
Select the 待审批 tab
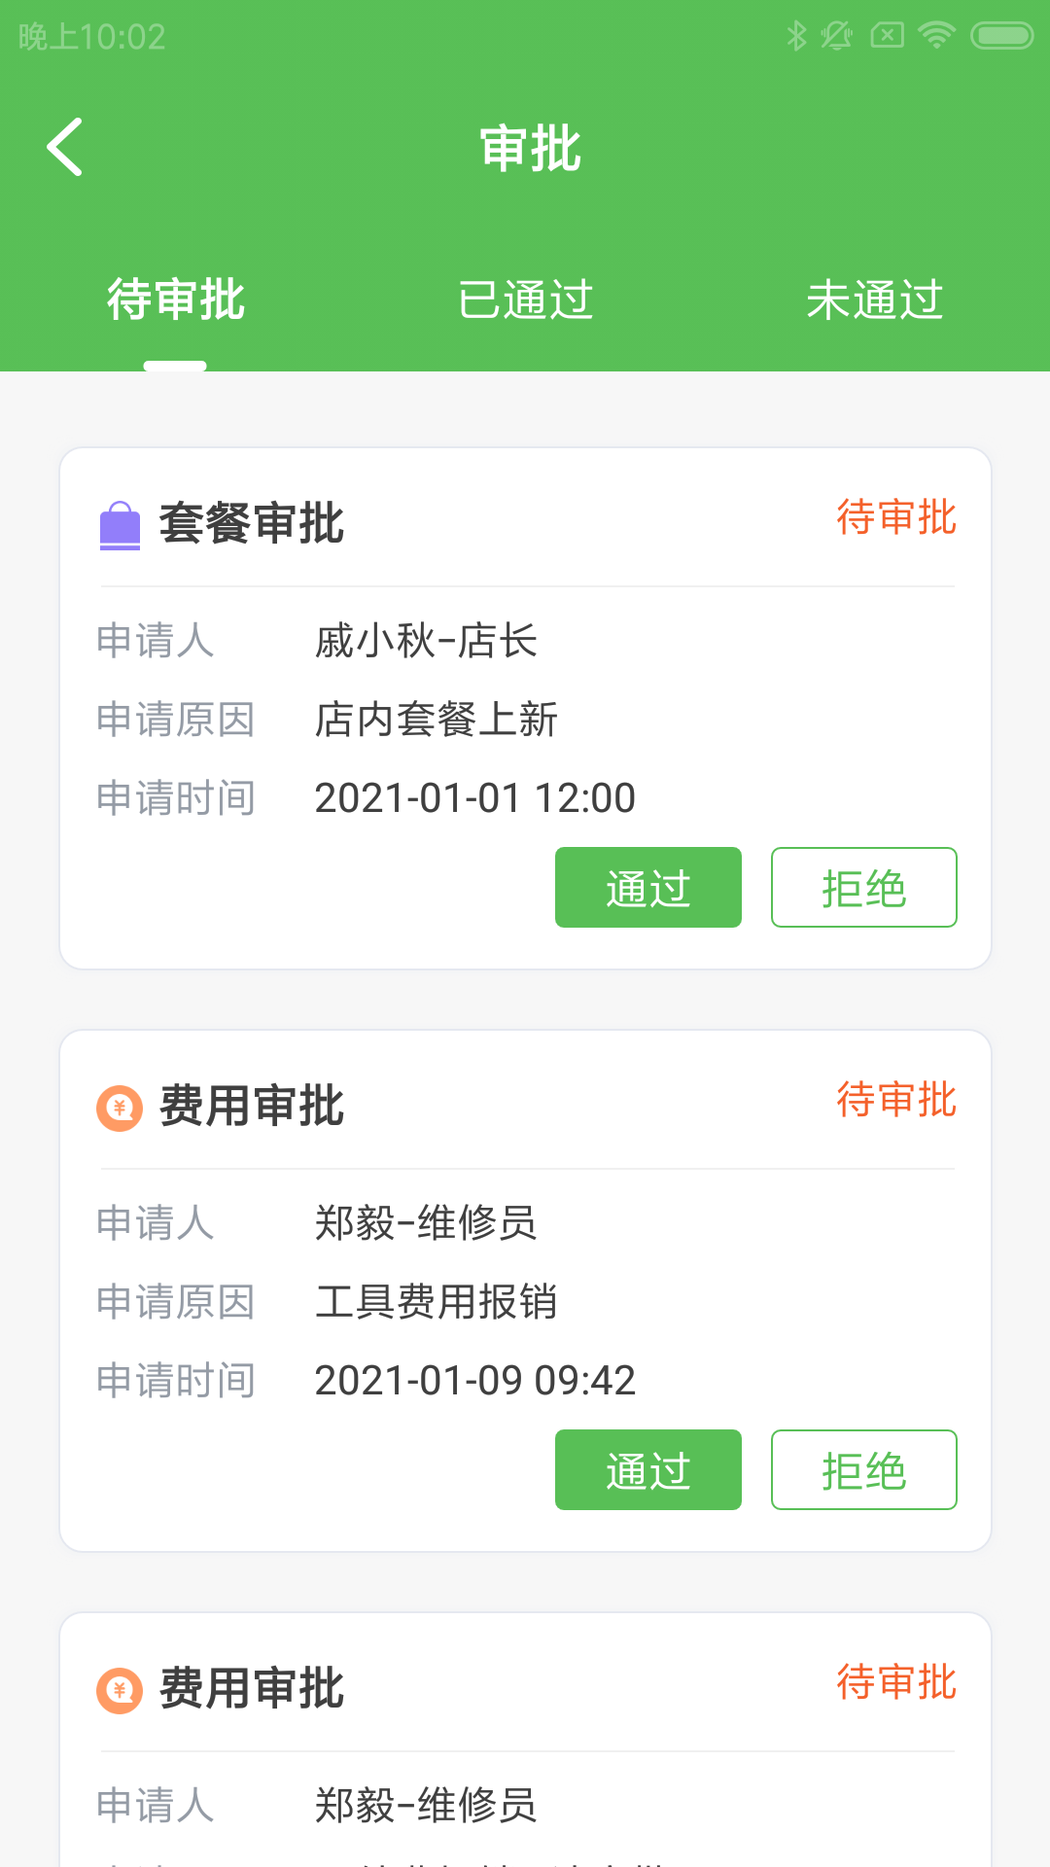tap(175, 299)
